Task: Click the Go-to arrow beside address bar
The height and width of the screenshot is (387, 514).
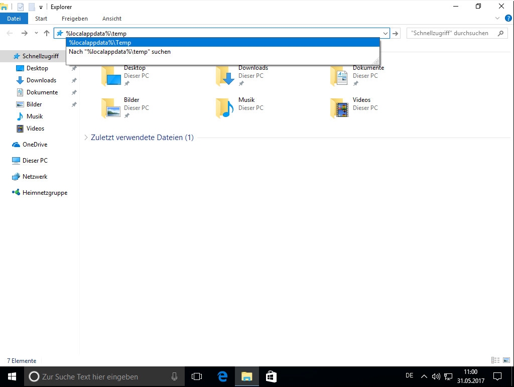Action: (x=396, y=34)
